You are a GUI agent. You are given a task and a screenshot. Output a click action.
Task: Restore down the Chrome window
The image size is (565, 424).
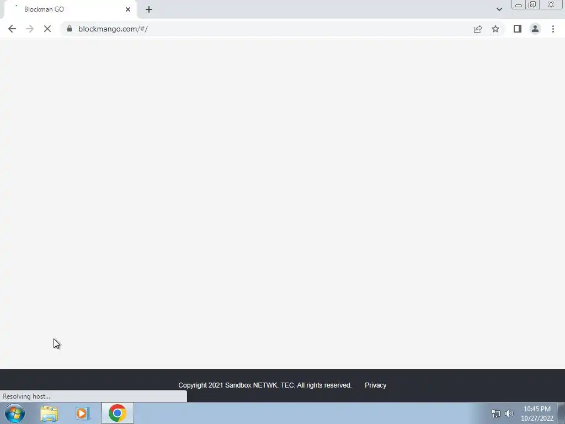532,5
